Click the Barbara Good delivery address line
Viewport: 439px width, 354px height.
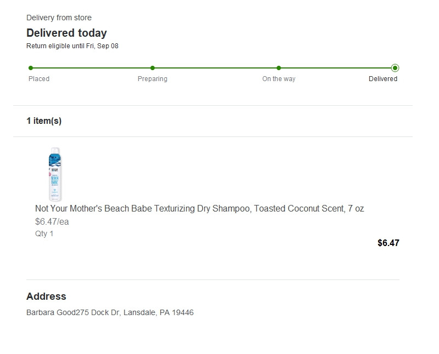coord(110,312)
